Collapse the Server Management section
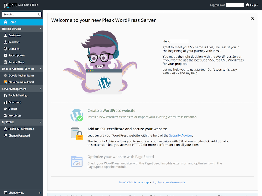The height and width of the screenshot is (196, 262). tap(40, 89)
